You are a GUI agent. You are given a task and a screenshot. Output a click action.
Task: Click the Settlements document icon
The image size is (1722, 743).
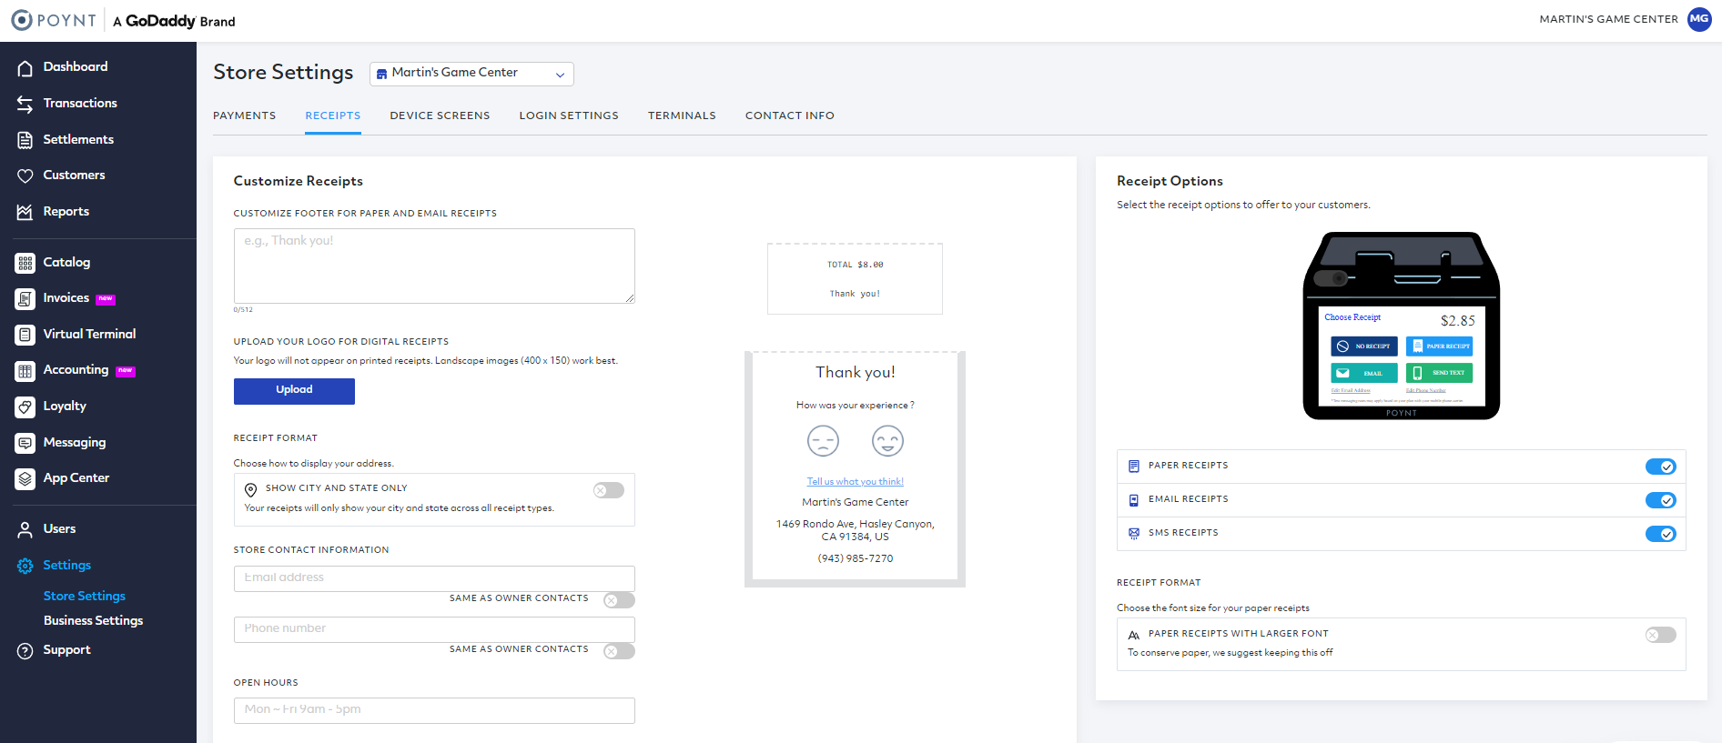(25, 140)
